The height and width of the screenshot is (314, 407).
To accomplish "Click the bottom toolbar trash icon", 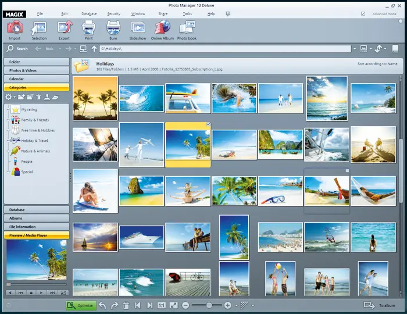I will (126, 305).
